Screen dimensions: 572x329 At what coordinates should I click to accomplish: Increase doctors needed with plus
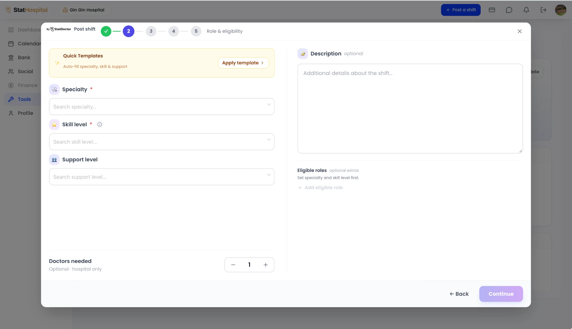click(266, 265)
